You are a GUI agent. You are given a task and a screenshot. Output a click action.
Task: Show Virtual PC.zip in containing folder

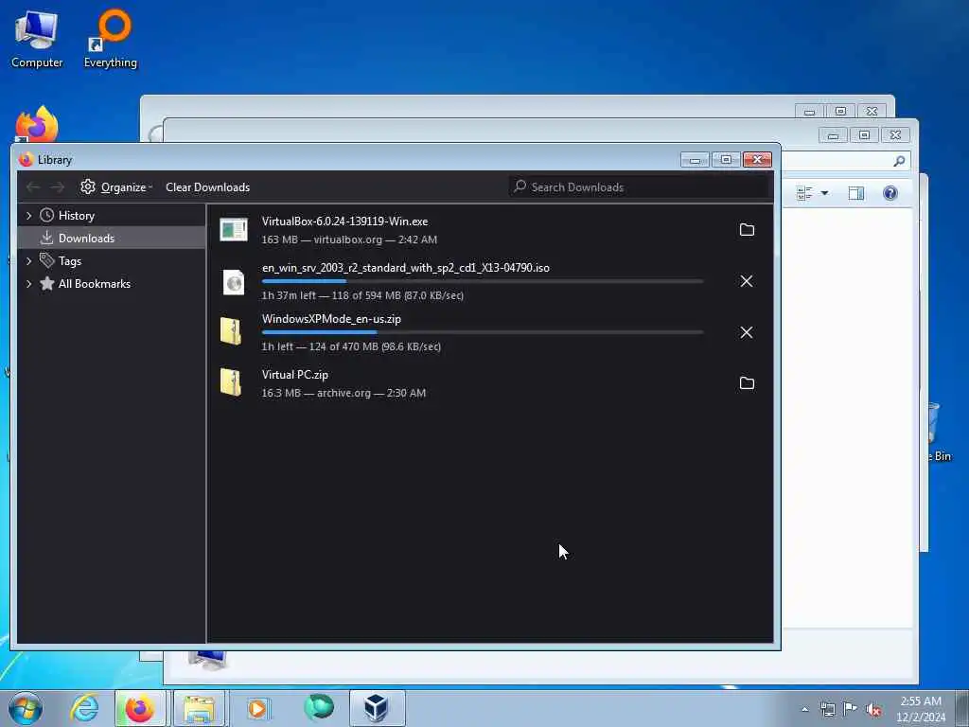[x=747, y=383]
